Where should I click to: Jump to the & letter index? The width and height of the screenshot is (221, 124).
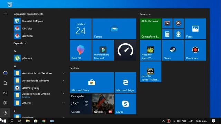15,51
